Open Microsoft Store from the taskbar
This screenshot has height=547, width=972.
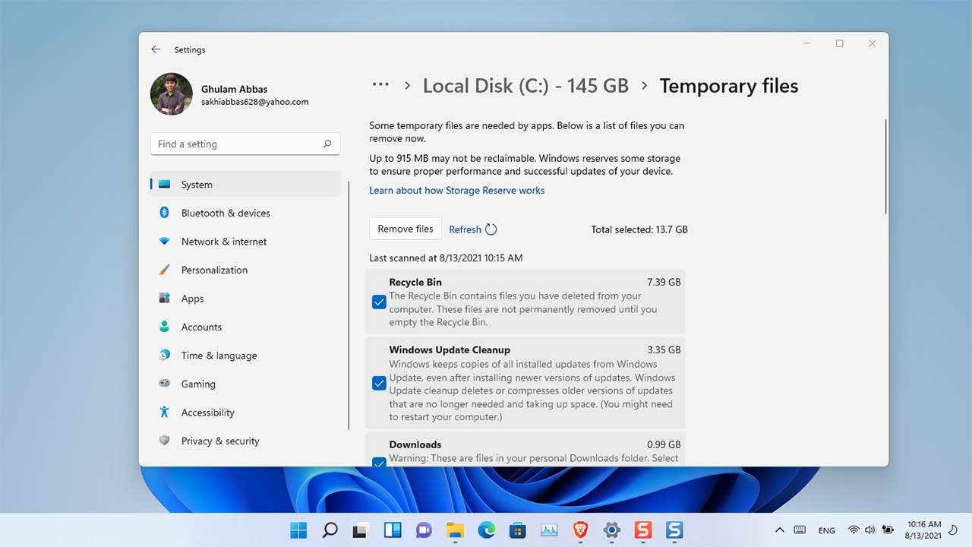(x=518, y=530)
